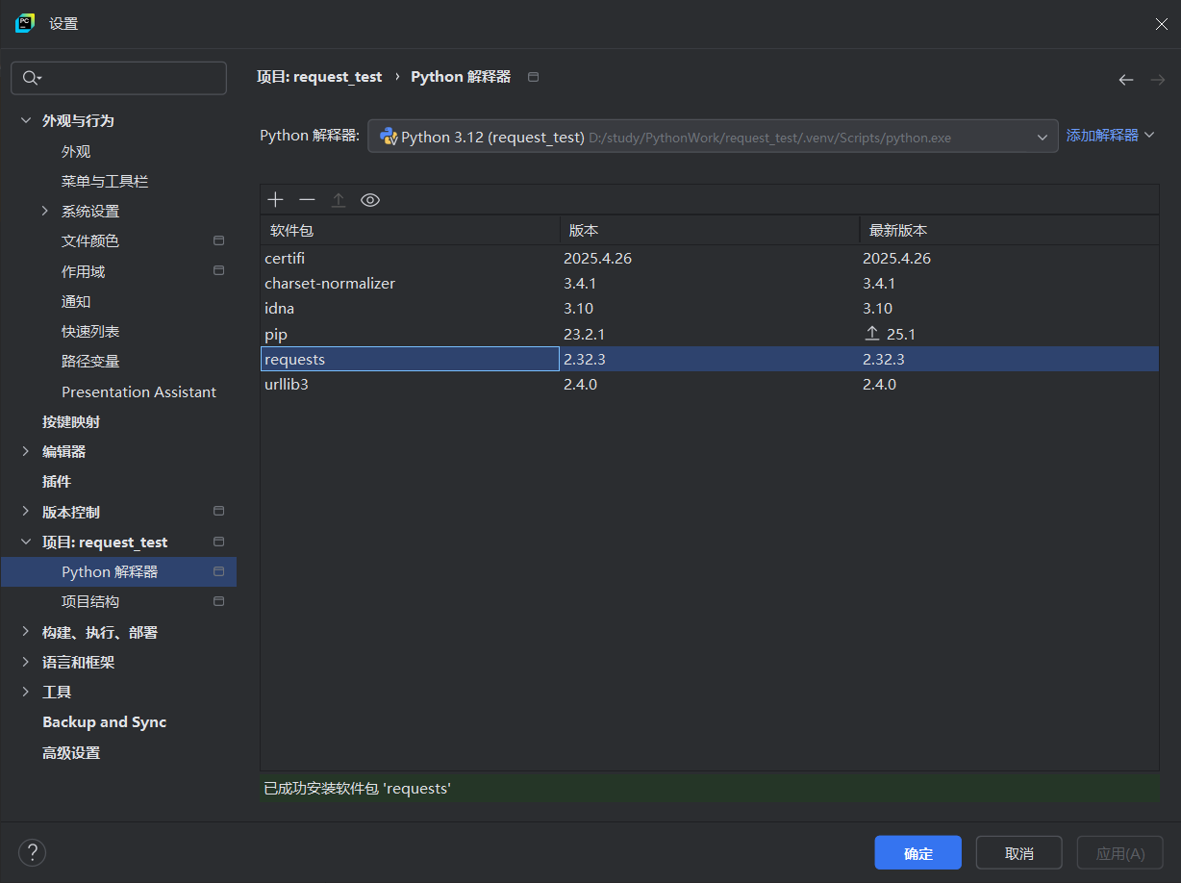Click the PyCharm logo in title bar
This screenshot has height=883, width=1181.
click(25, 23)
